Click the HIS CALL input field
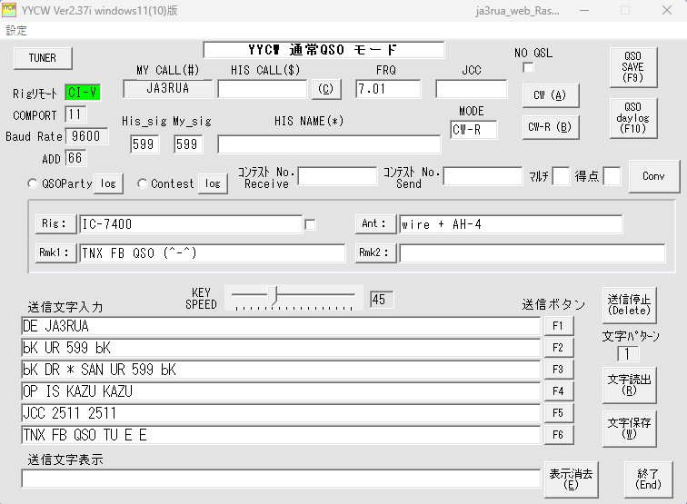The width and height of the screenshot is (687, 504). pos(263,89)
